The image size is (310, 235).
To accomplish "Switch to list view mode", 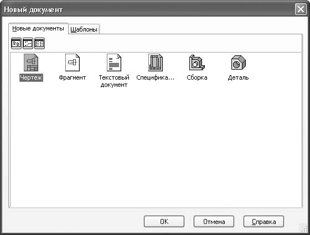I will coord(39,43).
